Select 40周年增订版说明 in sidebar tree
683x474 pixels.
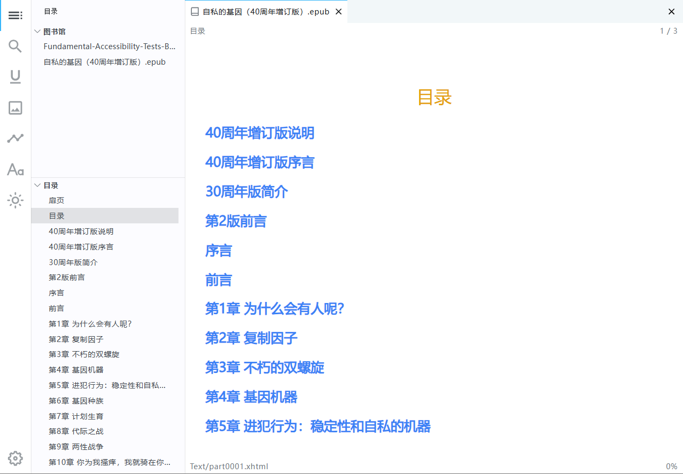pyautogui.click(x=105, y=231)
